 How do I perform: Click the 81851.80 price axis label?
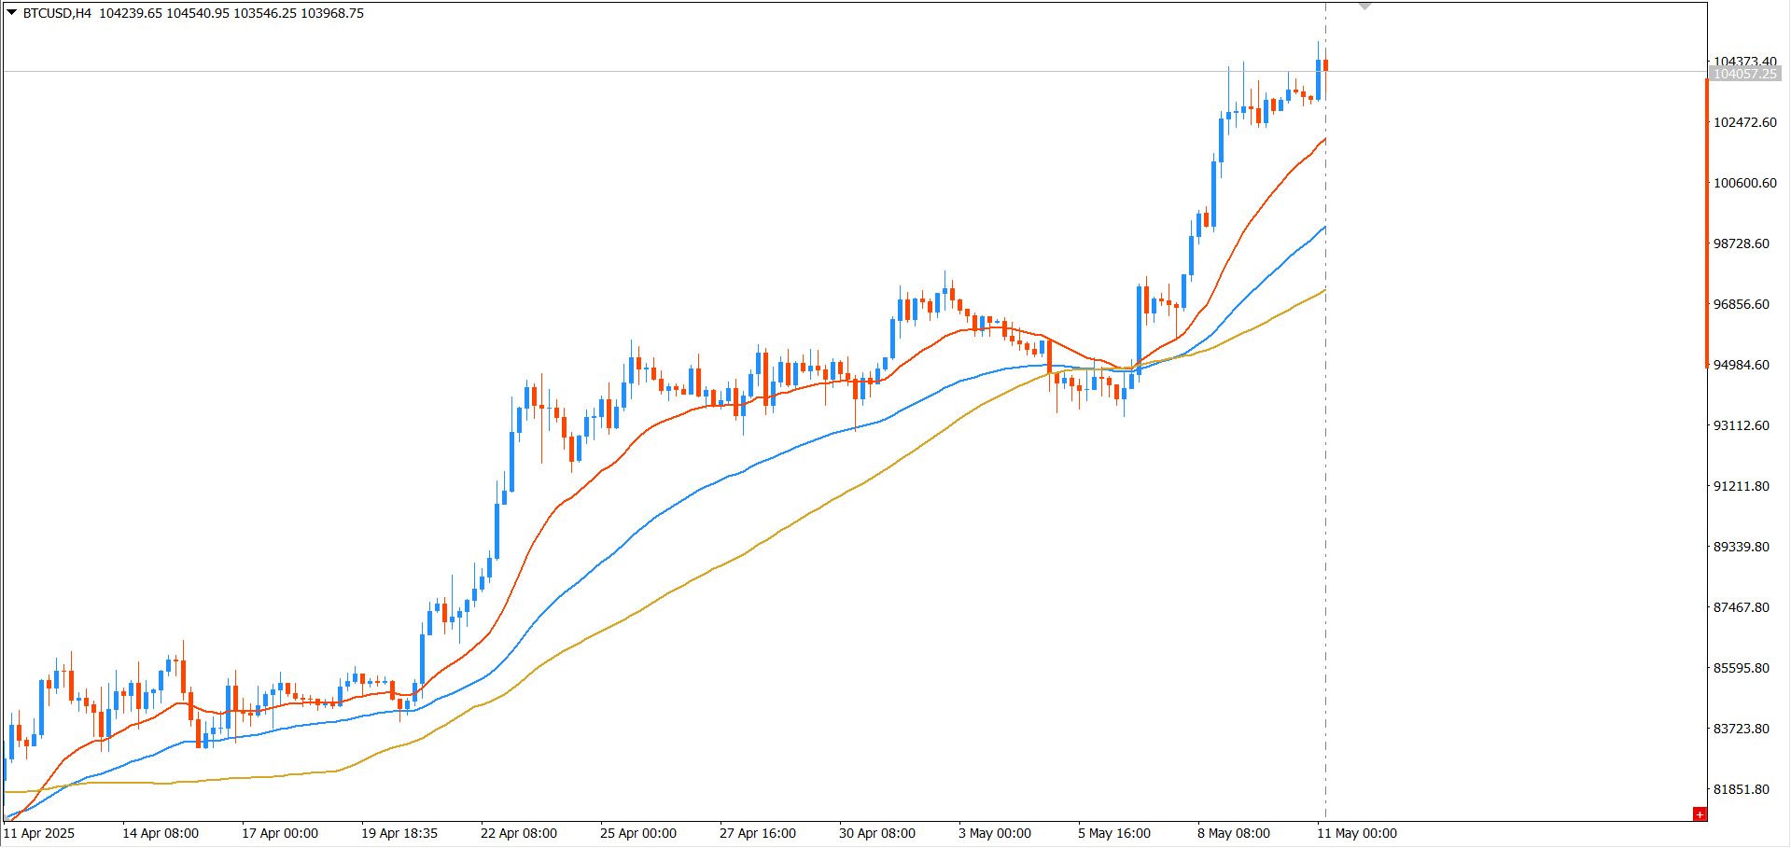1741,789
